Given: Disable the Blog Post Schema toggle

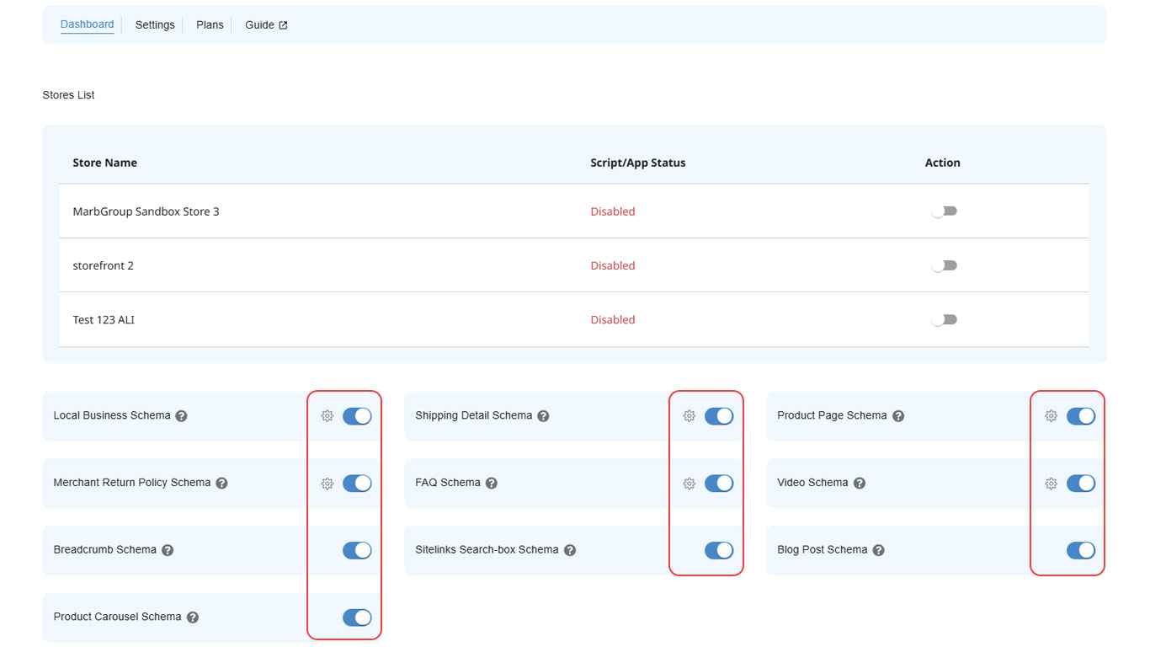Looking at the screenshot, I should tap(1080, 551).
